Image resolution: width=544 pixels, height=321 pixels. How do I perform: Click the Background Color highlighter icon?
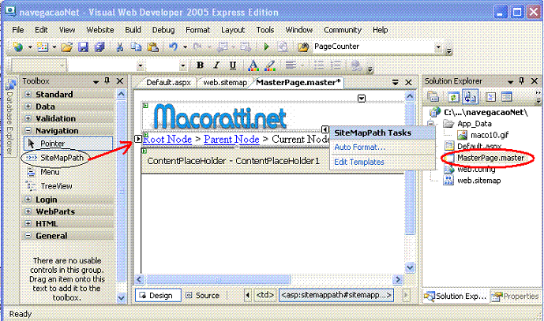tap(270, 65)
